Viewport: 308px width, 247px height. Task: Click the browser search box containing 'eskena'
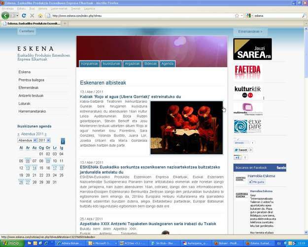[x=277, y=15]
